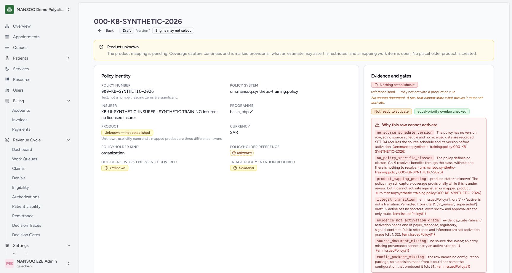Viewport: 512px width, 273px height.
Task: Open Authorizations page
Action: click(26, 197)
